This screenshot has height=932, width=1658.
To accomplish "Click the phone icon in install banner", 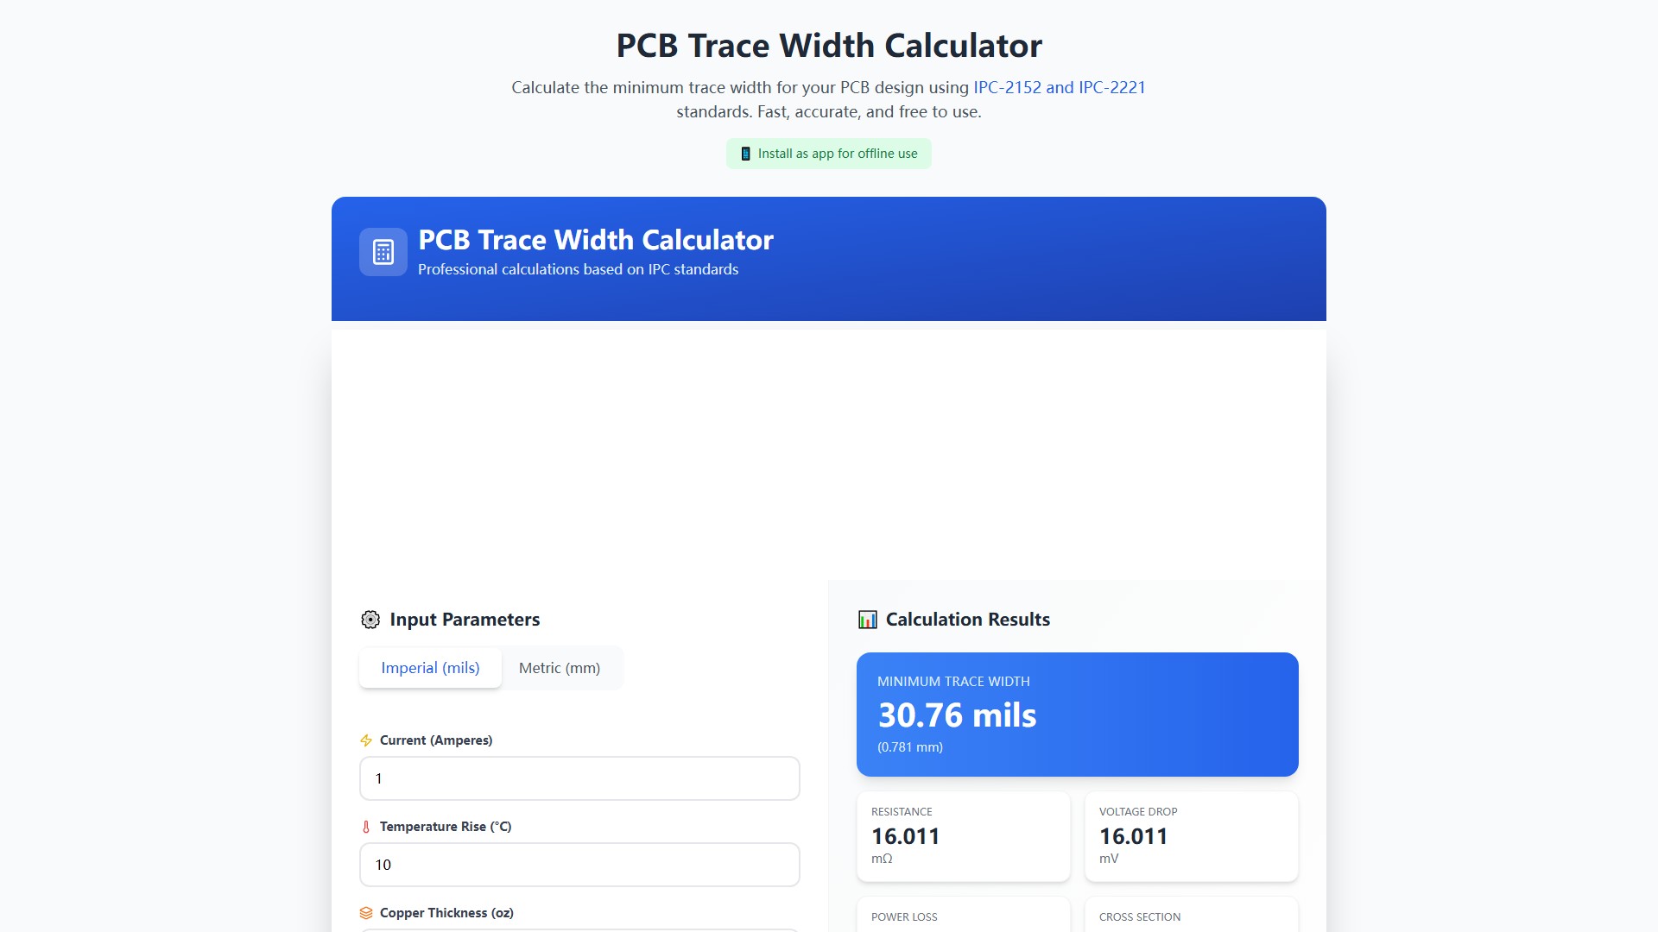I will click(x=745, y=154).
